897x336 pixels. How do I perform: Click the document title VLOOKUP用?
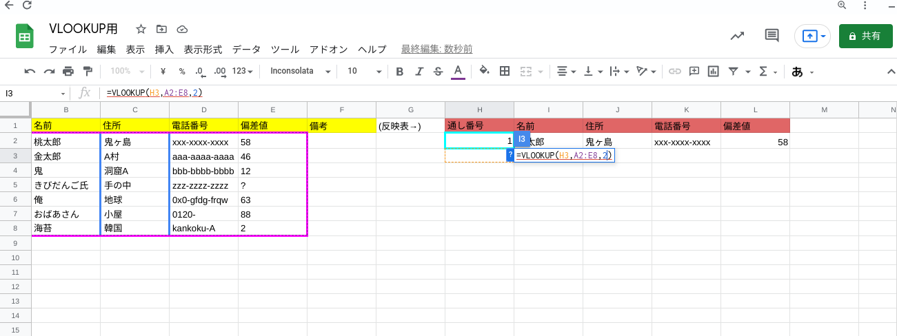[83, 29]
